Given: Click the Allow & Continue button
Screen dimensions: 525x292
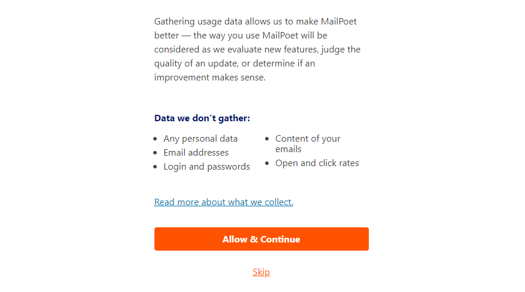Looking at the screenshot, I should click(x=261, y=239).
